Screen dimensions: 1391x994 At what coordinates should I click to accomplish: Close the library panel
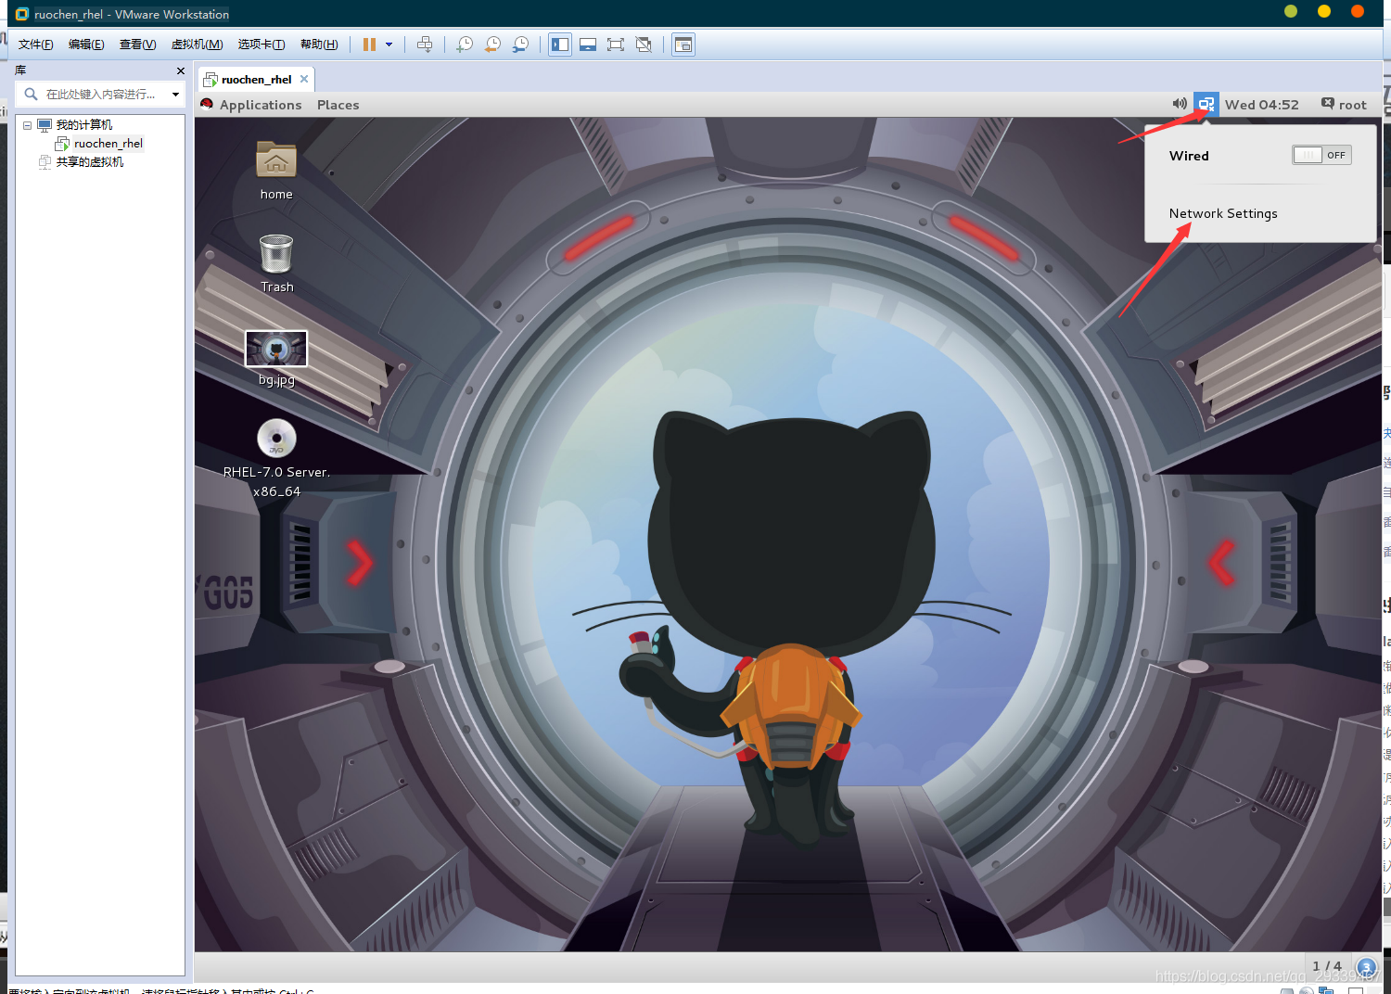[180, 70]
